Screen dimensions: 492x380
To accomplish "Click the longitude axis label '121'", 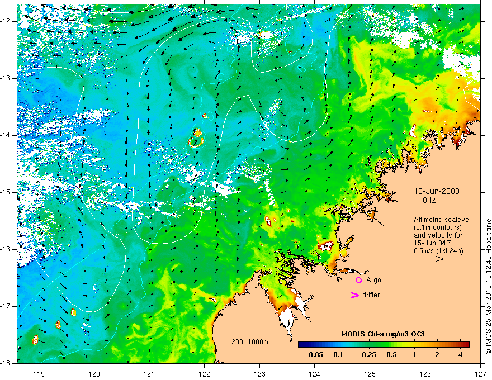I will tap(149, 374).
